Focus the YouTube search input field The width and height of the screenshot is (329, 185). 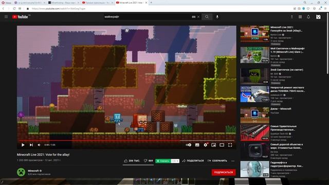[x=147, y=17]
